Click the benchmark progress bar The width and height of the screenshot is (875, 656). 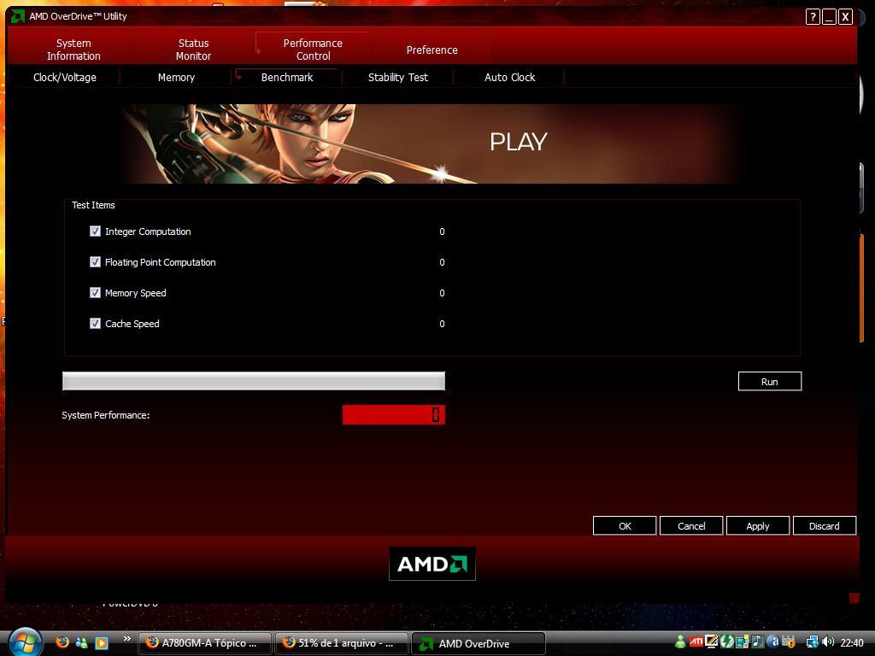[253, 381]
